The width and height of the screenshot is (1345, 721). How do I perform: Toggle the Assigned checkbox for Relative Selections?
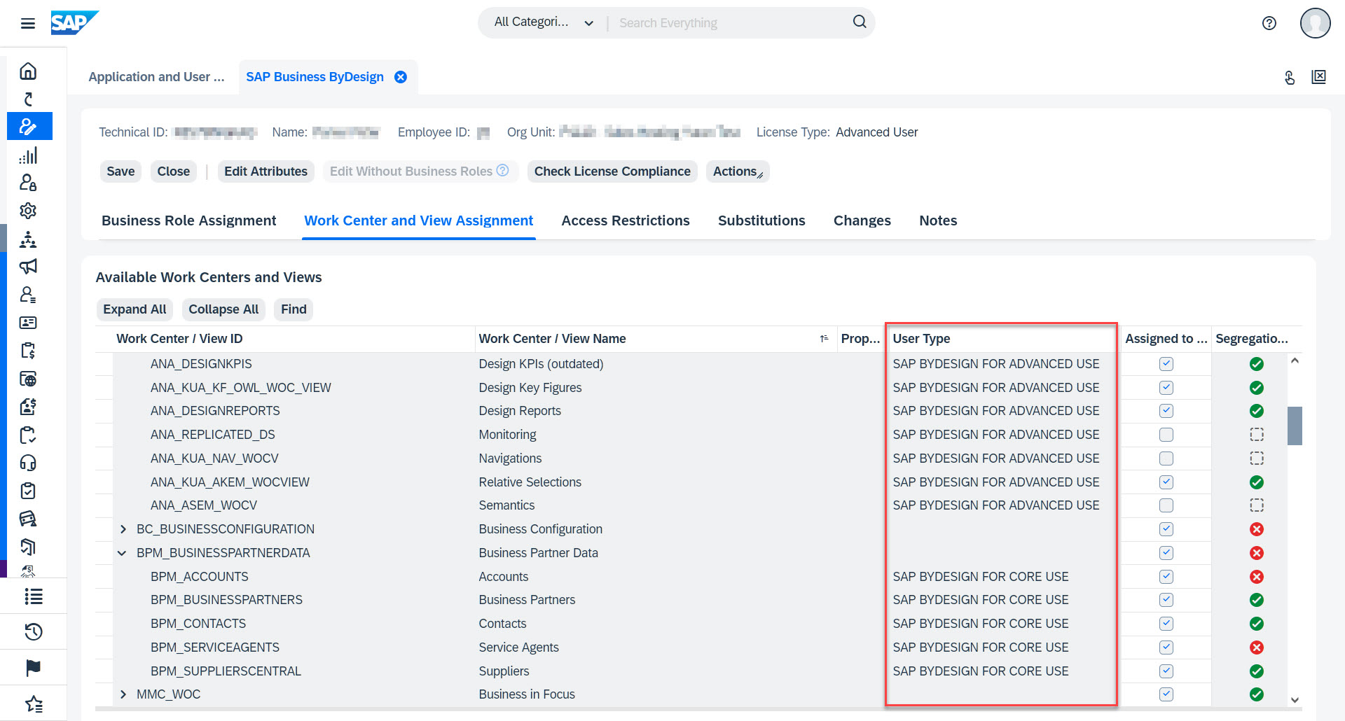(1166, 482)
